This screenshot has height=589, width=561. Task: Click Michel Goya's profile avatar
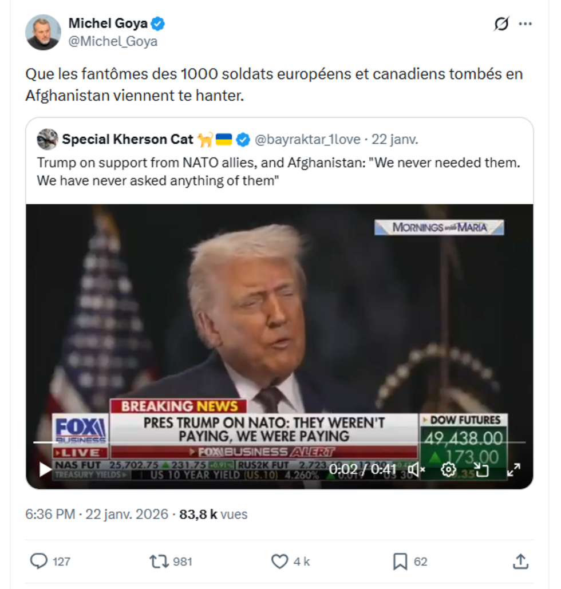43,33
